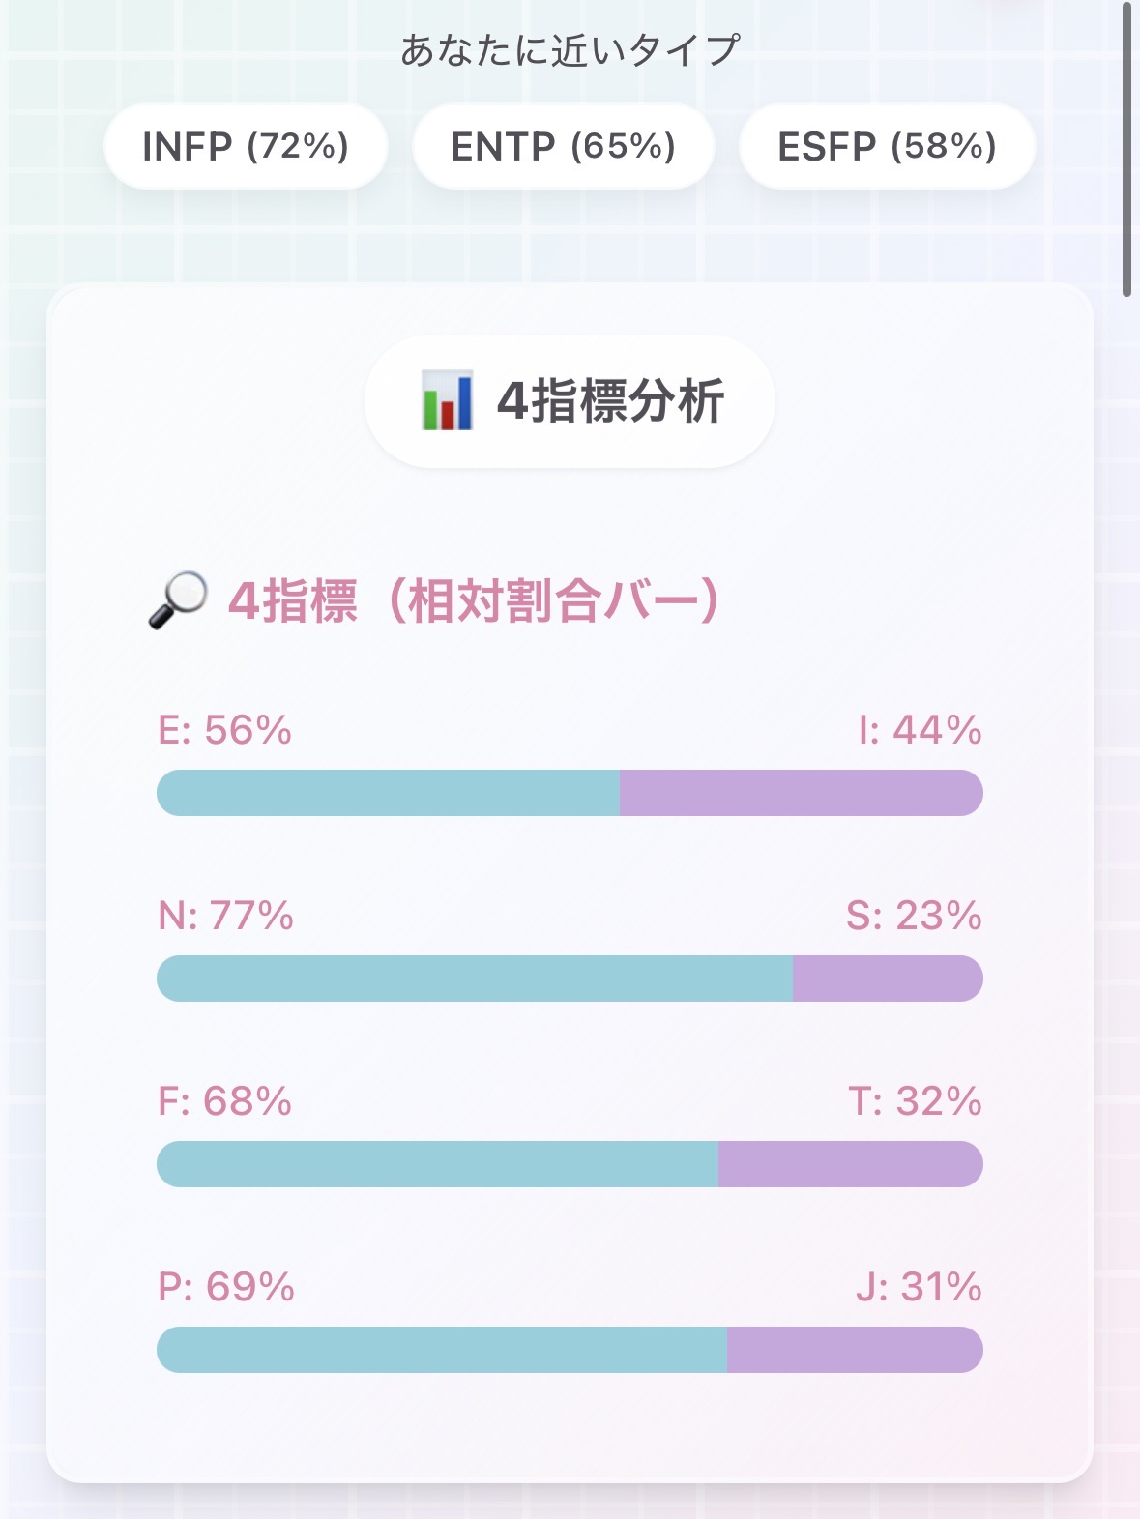Select the ENTP (65%) type pill
The height and width of the screenshot is (1519, 1140).
coord(564,146)
